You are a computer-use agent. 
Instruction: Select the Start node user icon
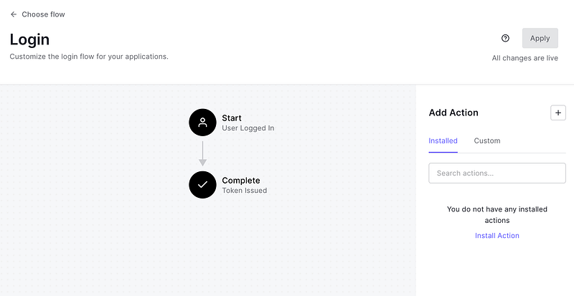tap(202, 123)
